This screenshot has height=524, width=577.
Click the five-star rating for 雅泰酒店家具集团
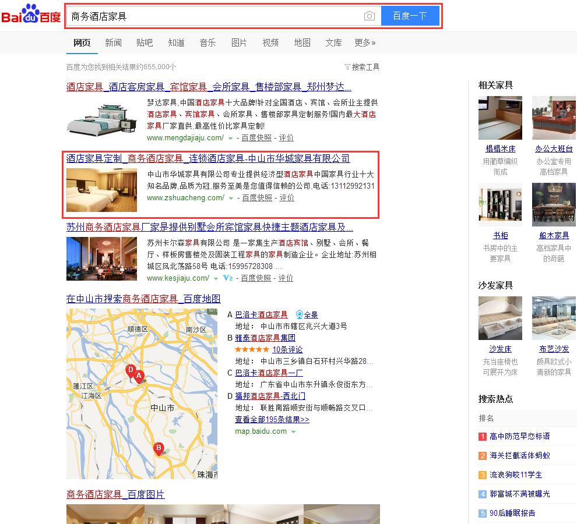252,349
